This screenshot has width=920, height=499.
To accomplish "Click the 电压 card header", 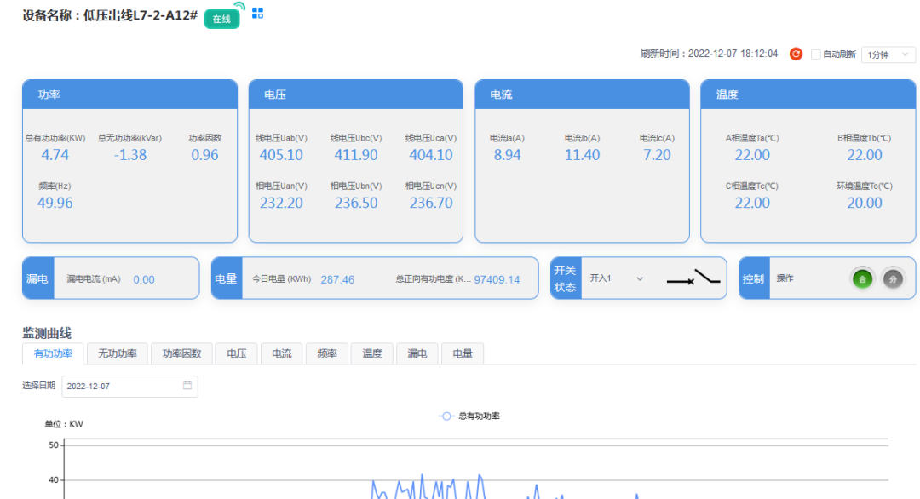I will coord(356,95).
